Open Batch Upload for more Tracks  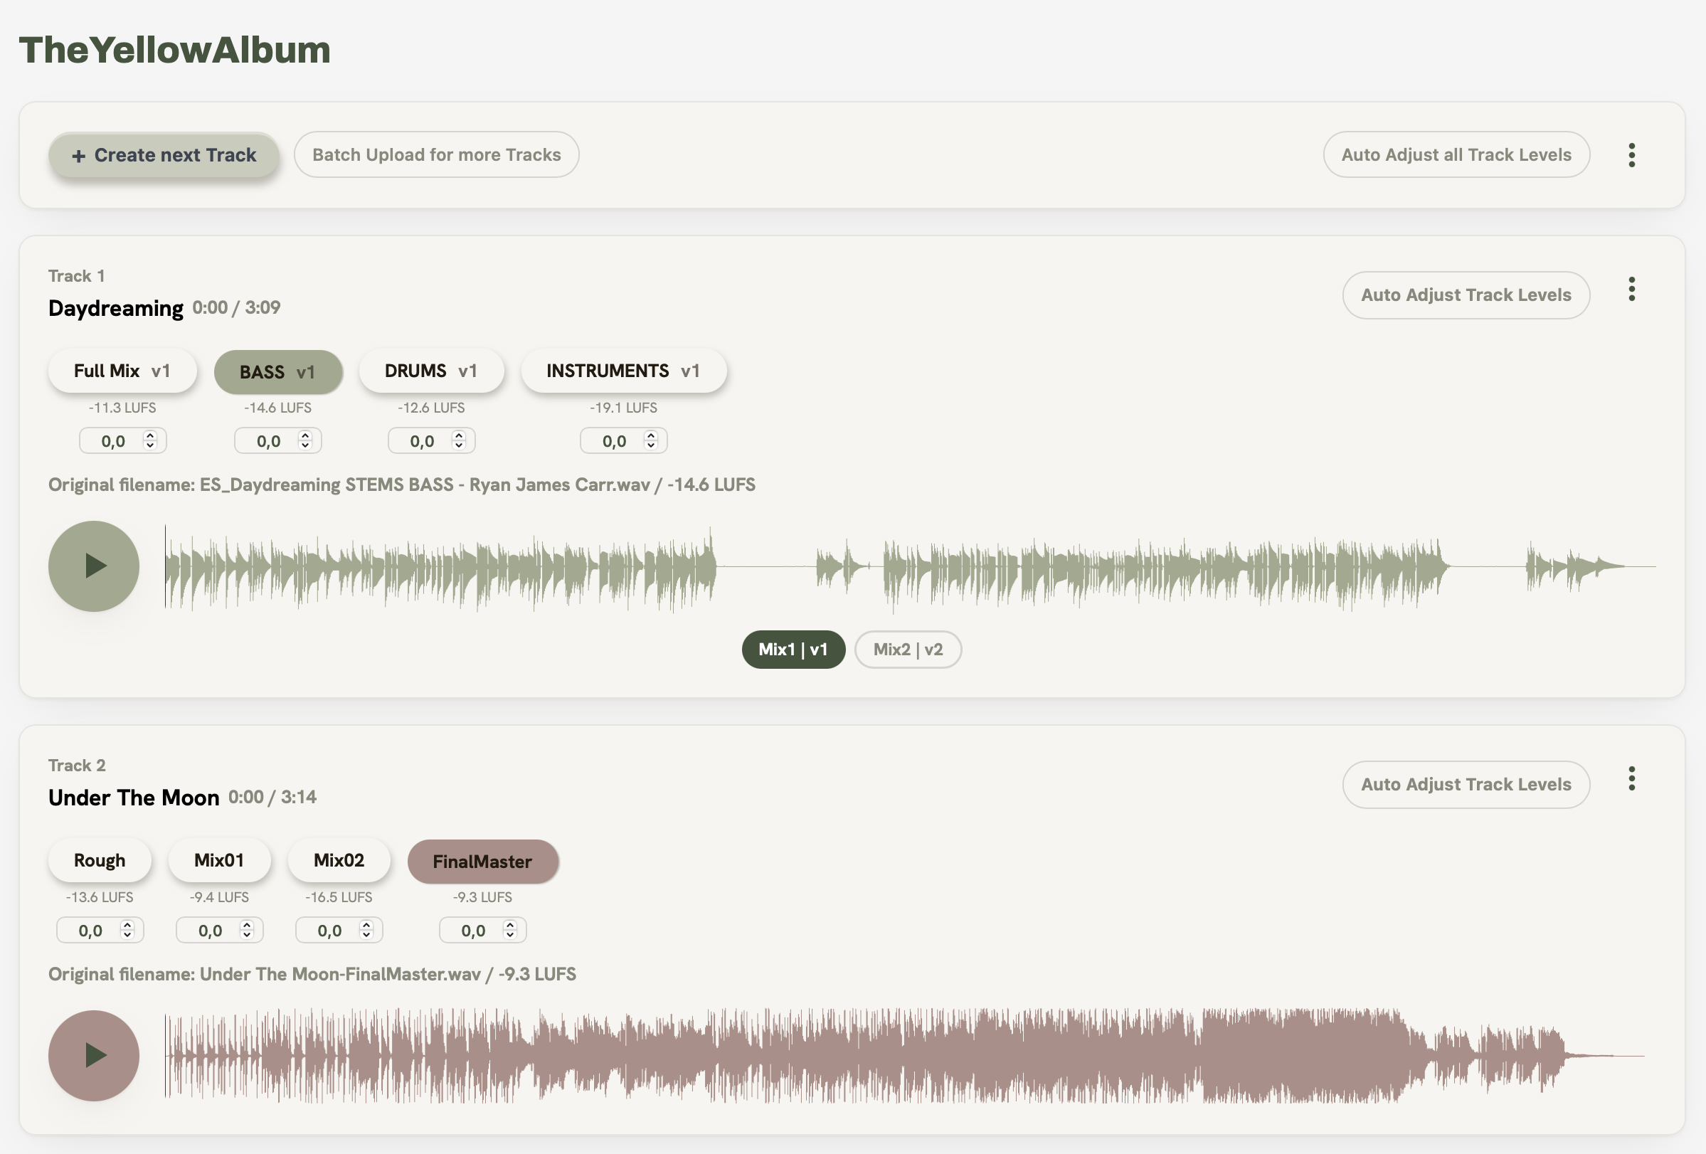coord(436,155)
